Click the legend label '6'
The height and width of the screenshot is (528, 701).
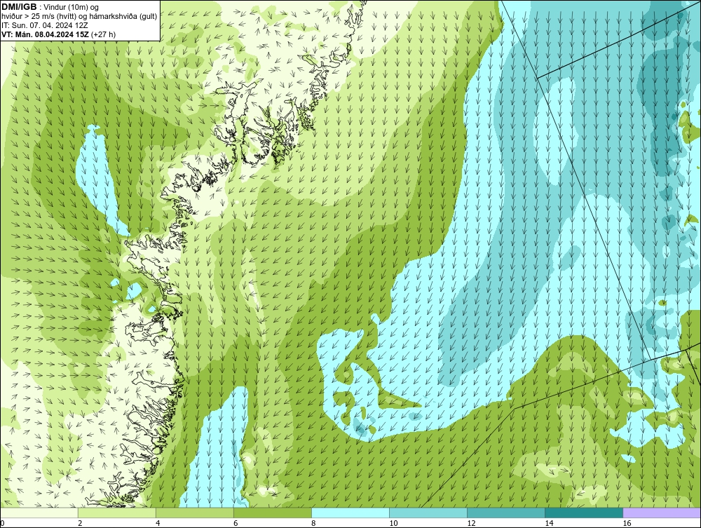pos(236,523)
